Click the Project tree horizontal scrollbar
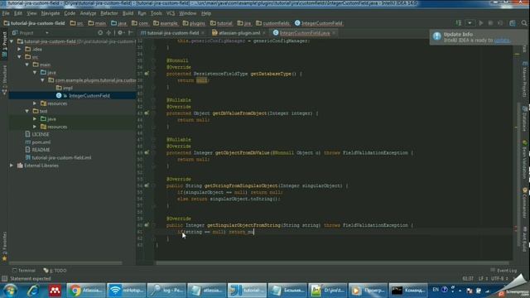Screen dimensions: 530x298 (x=65, y=262)
